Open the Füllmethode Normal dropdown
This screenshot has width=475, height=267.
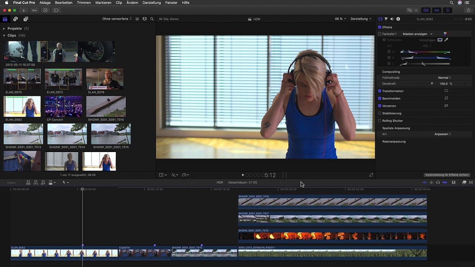(444, 78)
